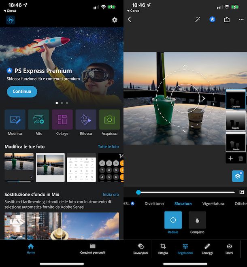The width and height of the screenshot is (247, 267).
Task: Select the first beach drink photo thumbnail
Action: (19, 167)
